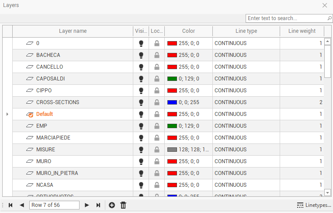Sort by Layer name column header
333x213 pixels.
pos(73,31)
